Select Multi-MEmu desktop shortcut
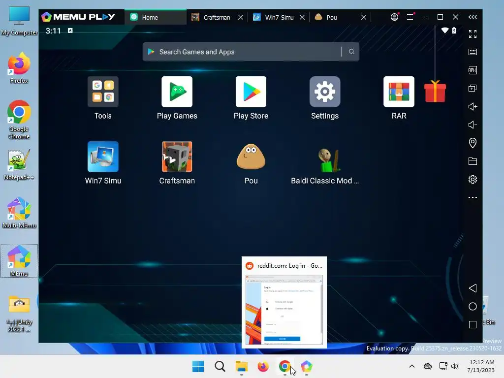The height and width of the screenshot is (378, 504). (19, 213)
